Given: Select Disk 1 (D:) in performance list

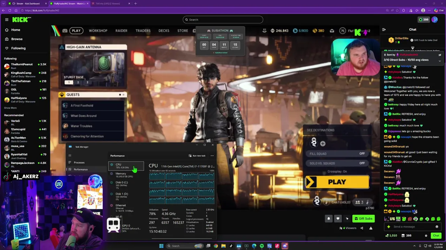Looking at the screenshot, I should click(126, 196).
